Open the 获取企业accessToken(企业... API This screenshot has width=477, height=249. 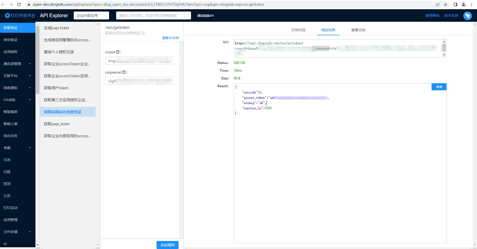pos(68,64)
